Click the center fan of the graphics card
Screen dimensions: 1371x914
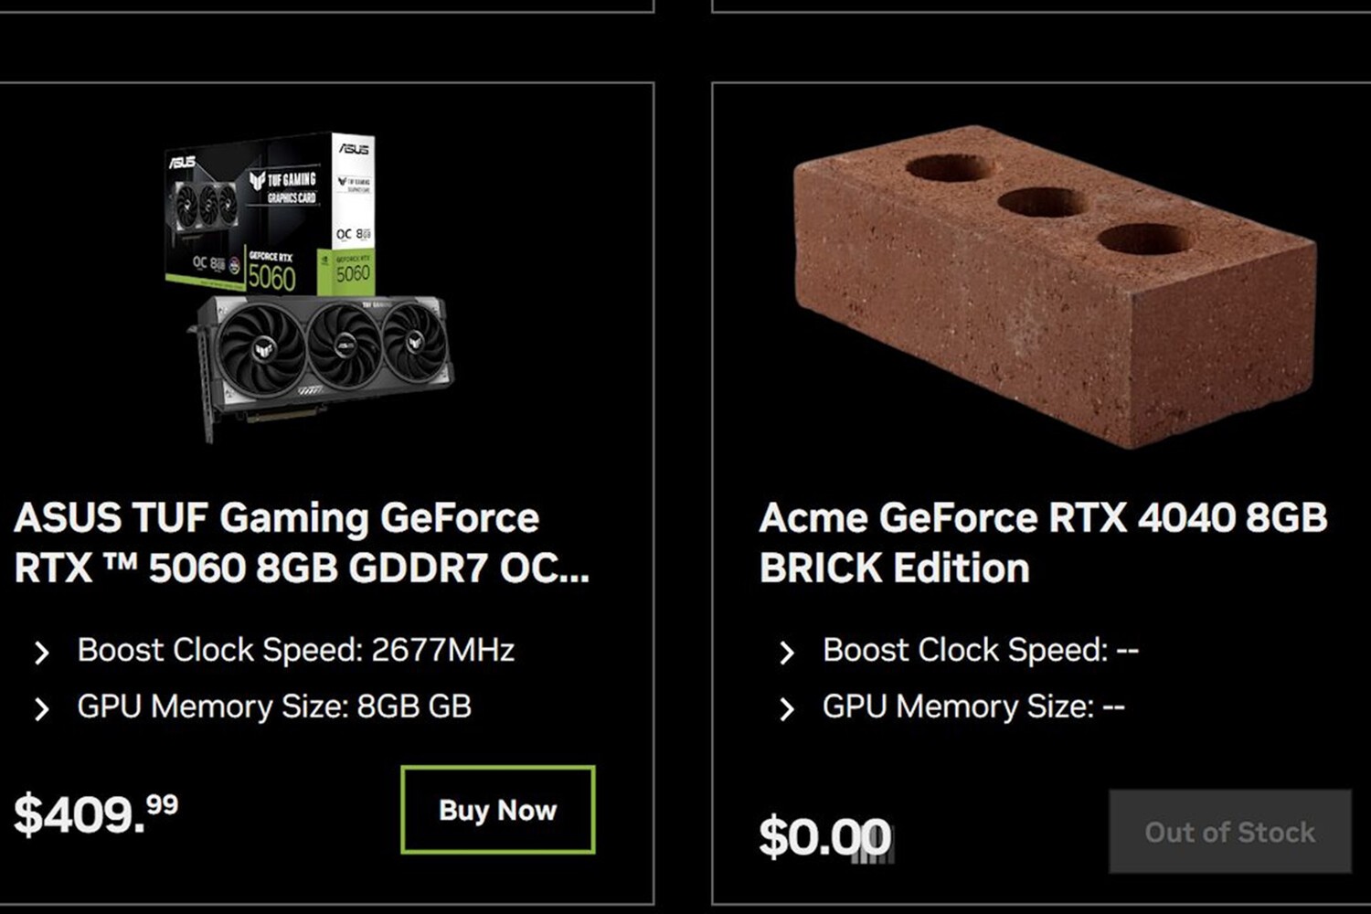pos(345,346)
